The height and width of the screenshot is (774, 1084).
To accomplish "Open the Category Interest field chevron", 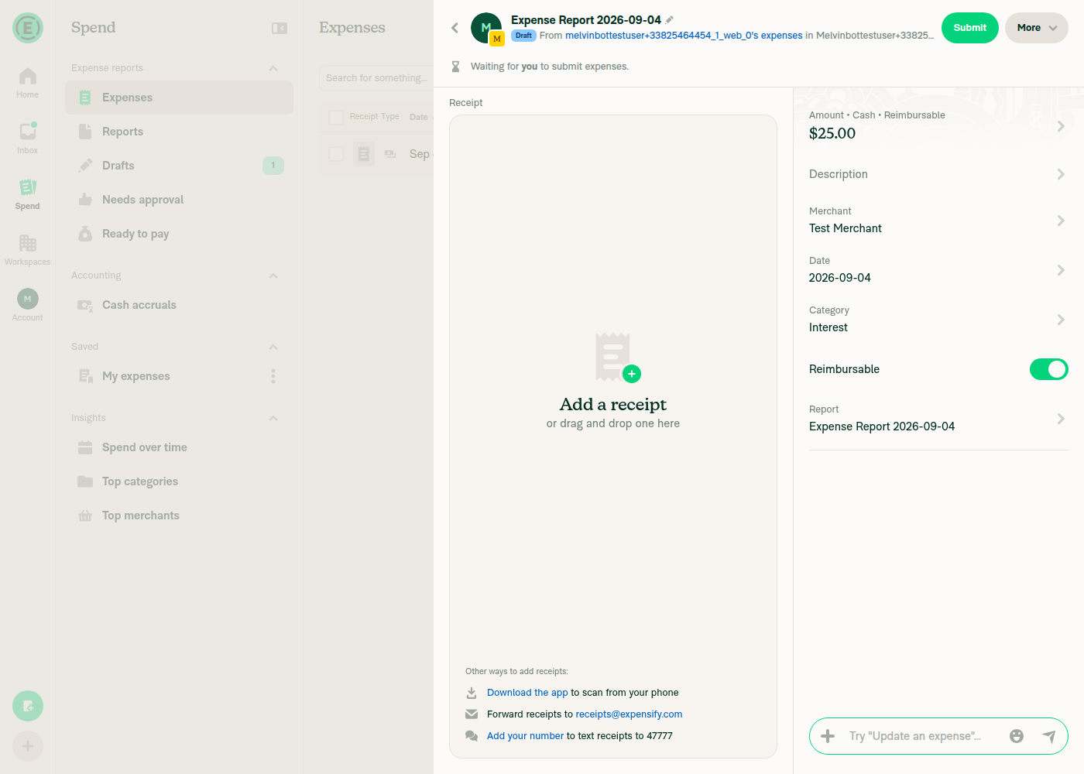I will tap(1061, 320).
